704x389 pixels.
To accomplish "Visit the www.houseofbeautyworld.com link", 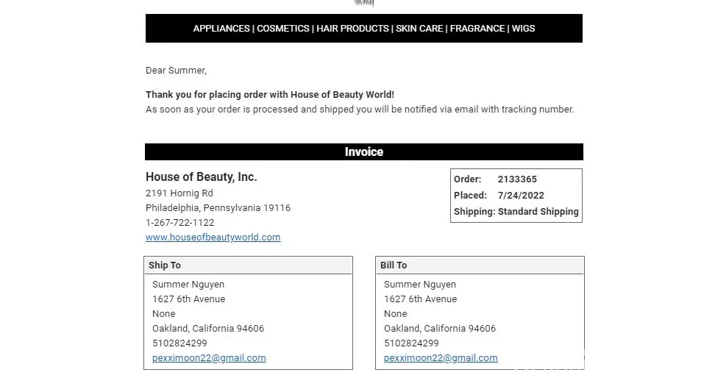I will point(213,238).
